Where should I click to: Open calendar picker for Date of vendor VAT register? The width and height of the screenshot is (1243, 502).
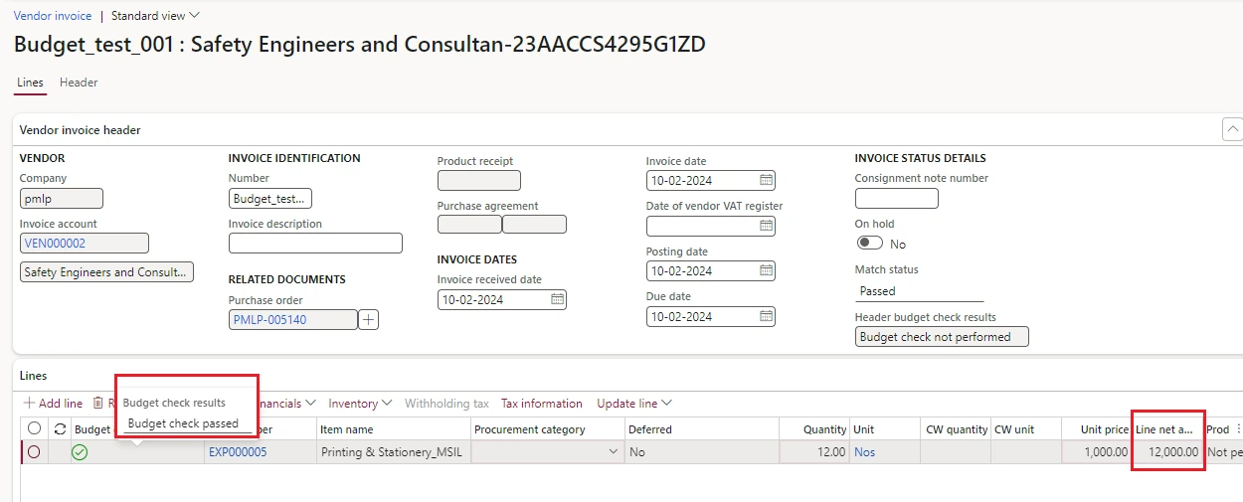pos(766,226)
